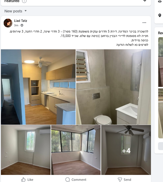Open the kitchen photo thumbnail
This screenshot has width=163, height=182.
coord(38,87)
